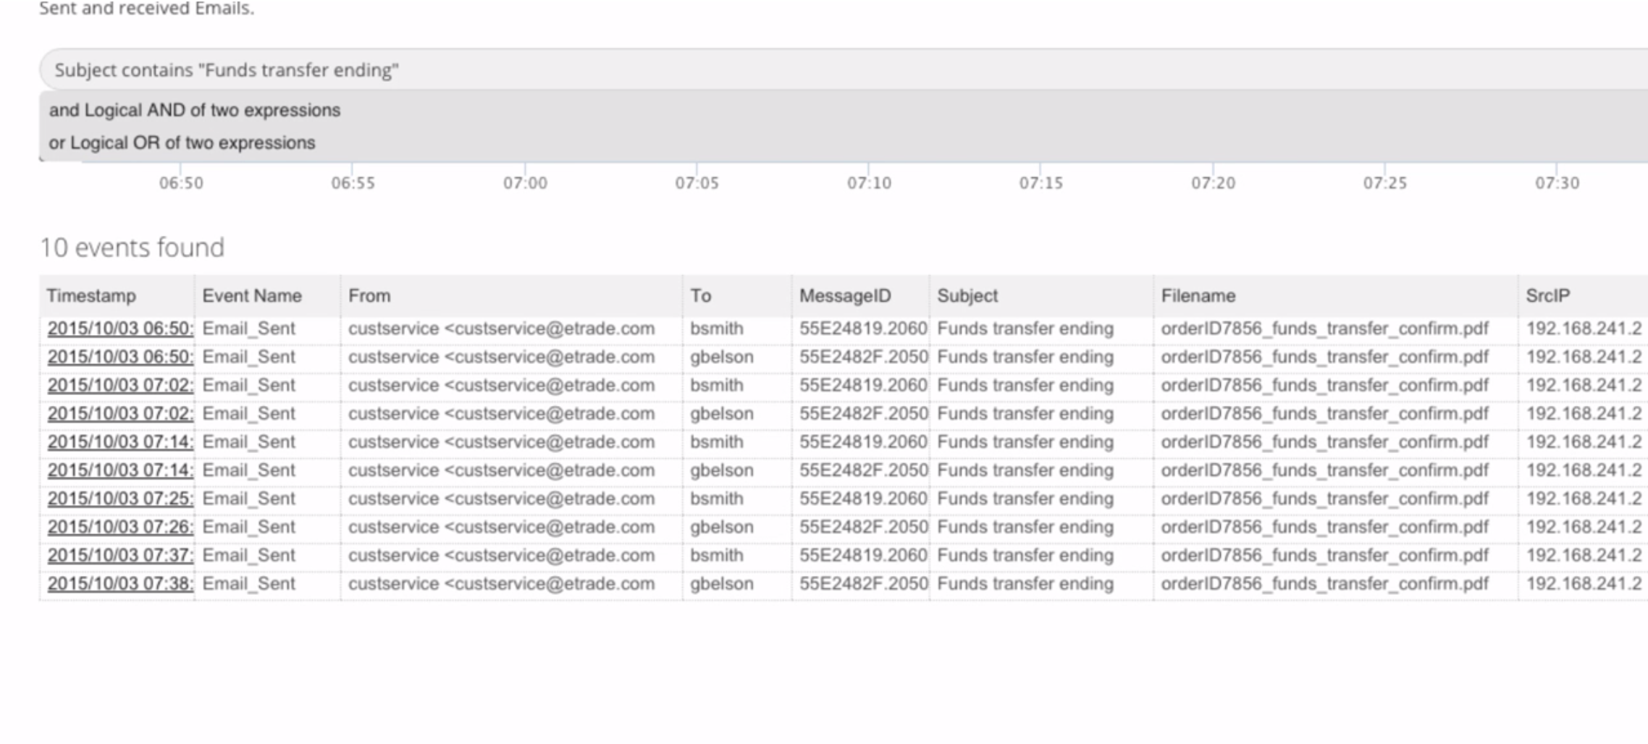Click the 06:55 timeline tick
This screenshot has height=744, width=1648.
353,183
